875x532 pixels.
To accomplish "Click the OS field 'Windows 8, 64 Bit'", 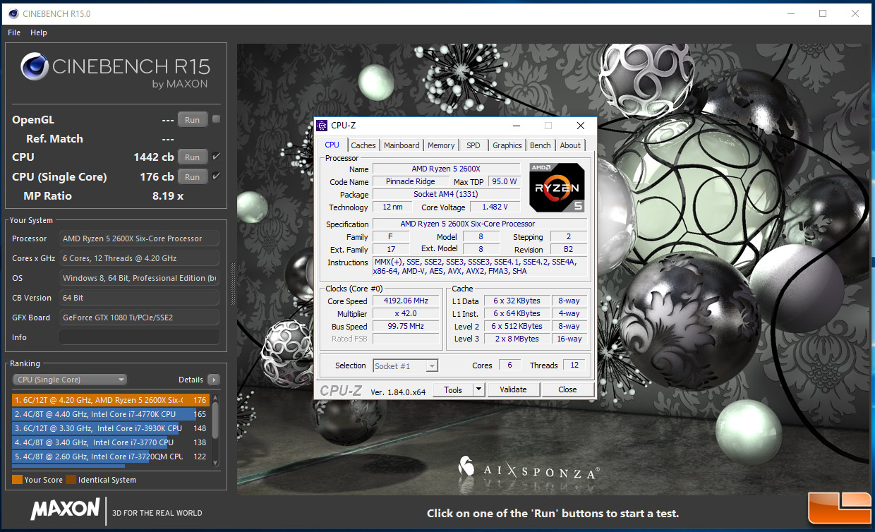I will [139, 278].
